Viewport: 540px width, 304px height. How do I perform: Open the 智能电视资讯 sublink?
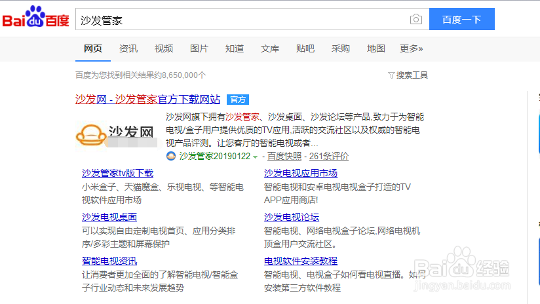pyautogui.click(x=109, y=261)
